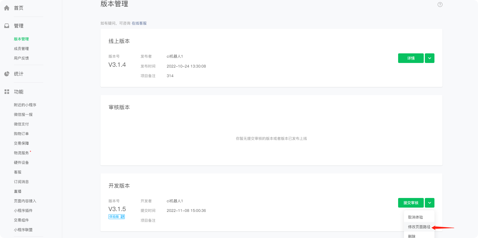Click the functions grid icon
The image size is (478, 238).
point(7,92)
